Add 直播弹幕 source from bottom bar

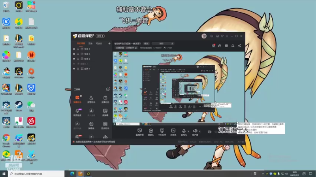(139, 132)
